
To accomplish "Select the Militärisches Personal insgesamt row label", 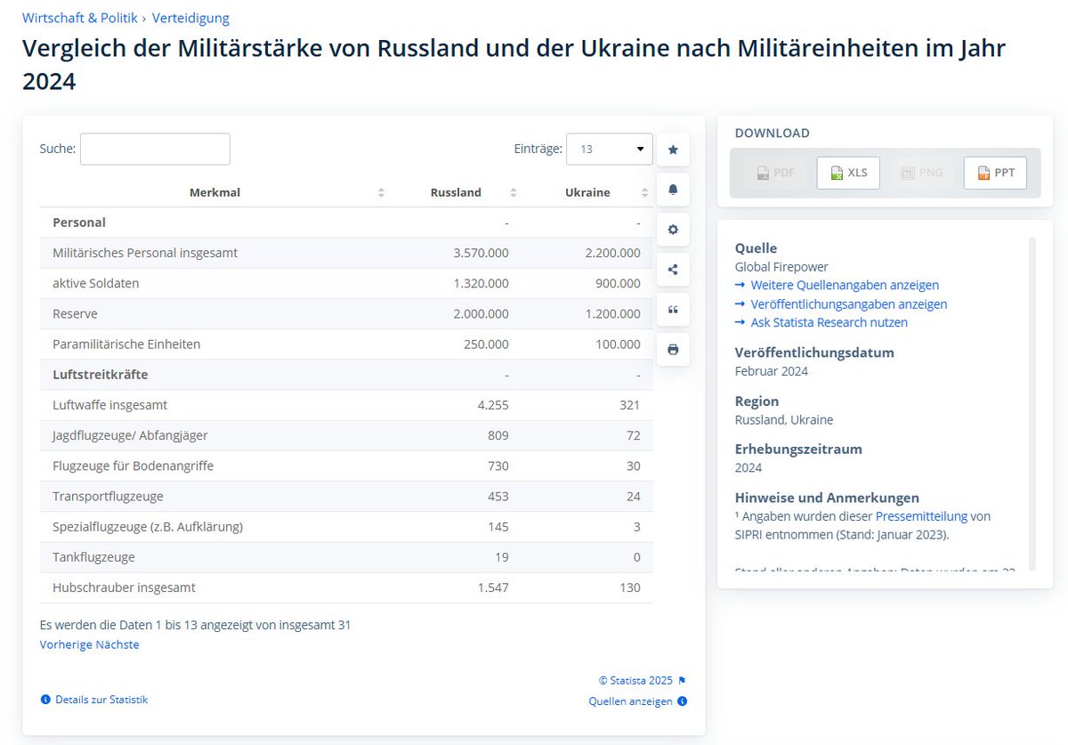I will pos(145,253).
